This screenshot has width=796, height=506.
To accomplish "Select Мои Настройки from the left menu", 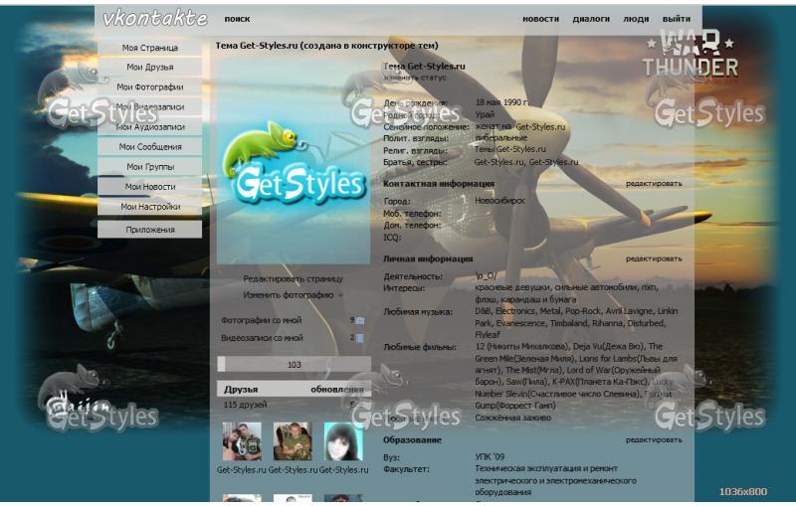I will click(x=149, y=207).
